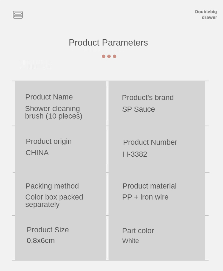Click Shower cleaning brush (10 pieces) text
The height and width of the screenshot is (271, 223).
(54, 112)
